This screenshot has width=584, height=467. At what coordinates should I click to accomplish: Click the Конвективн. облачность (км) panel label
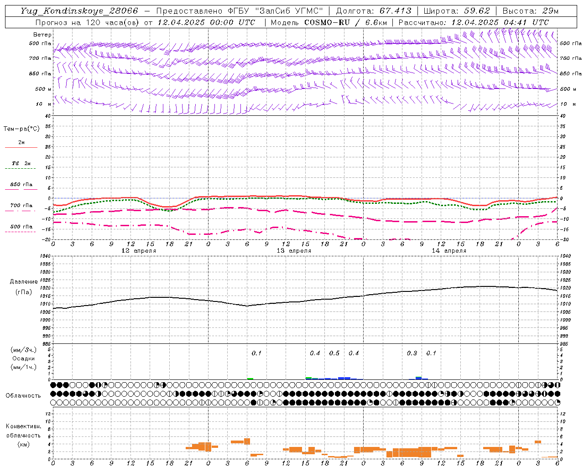[23, 435]
